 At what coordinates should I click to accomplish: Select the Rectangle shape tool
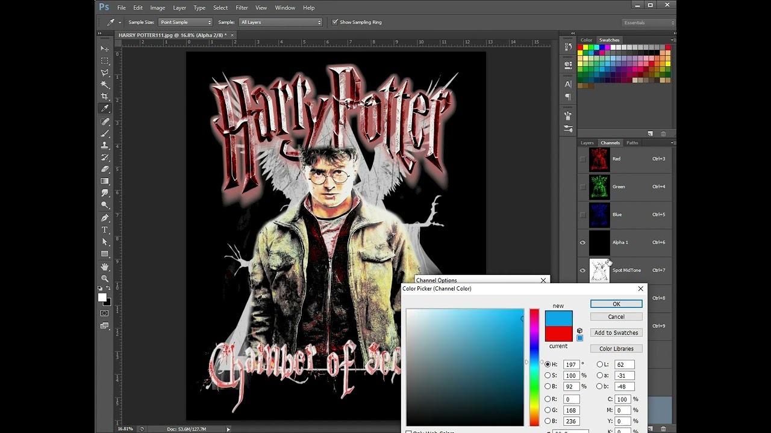click(x=105, y=254)
